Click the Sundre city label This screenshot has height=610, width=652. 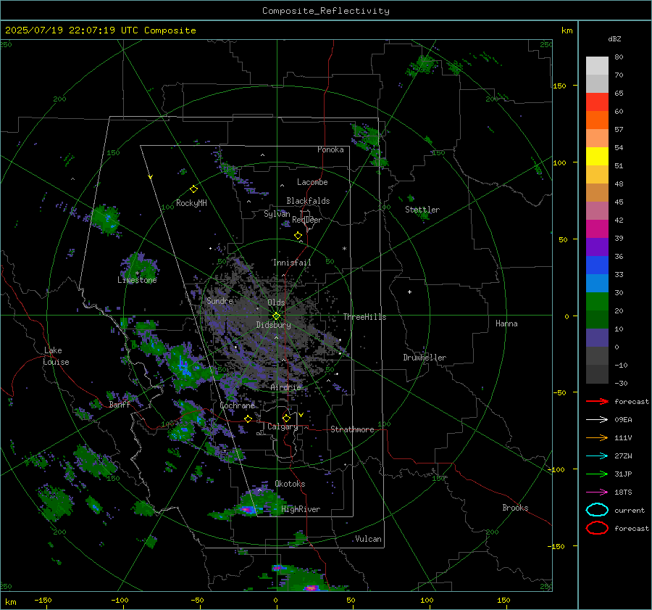point(220,301)
